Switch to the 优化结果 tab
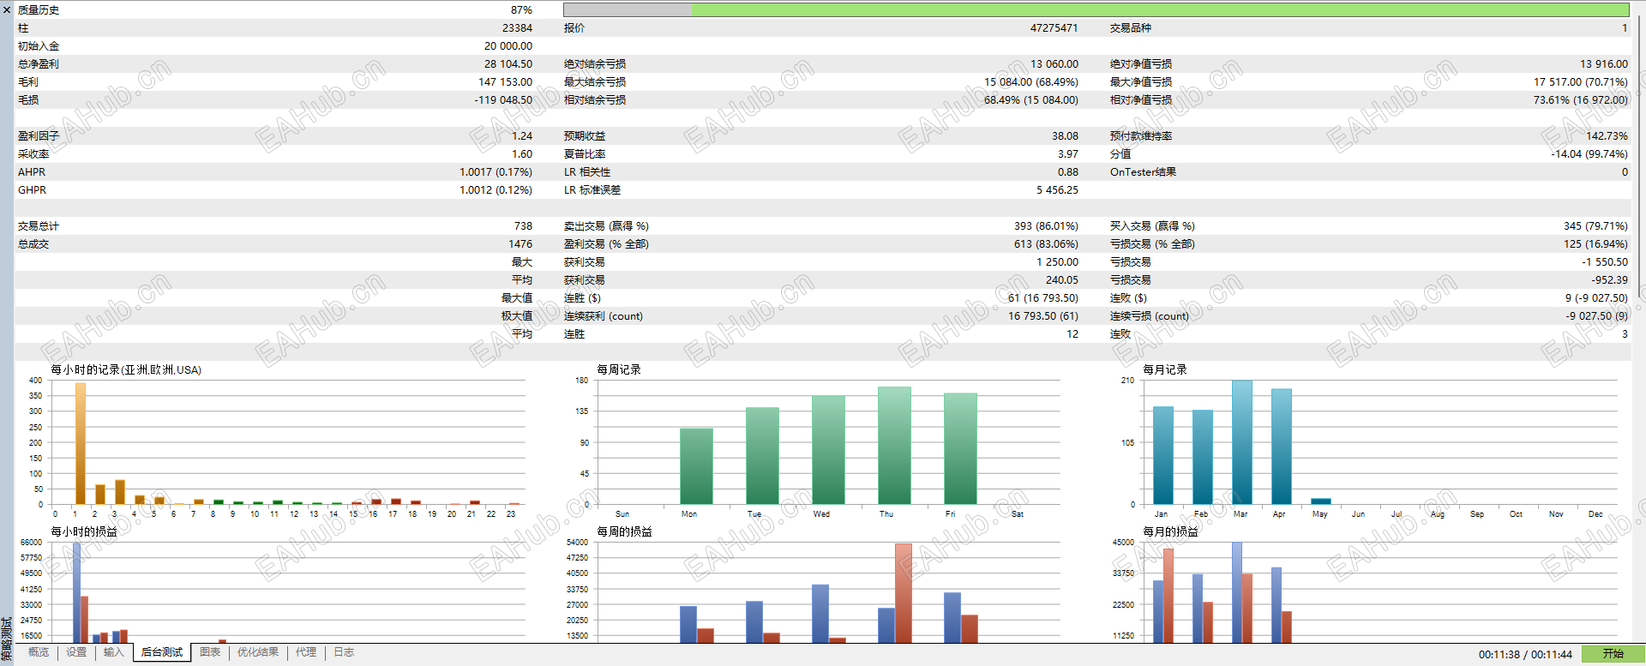 click(x=258, y=652)
